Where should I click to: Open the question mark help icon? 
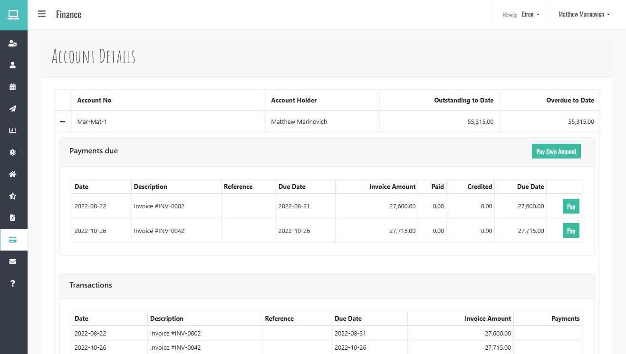(13, 283)
